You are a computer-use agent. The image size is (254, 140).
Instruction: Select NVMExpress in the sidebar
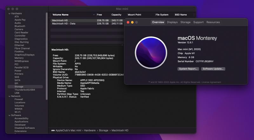click(22, 61)
